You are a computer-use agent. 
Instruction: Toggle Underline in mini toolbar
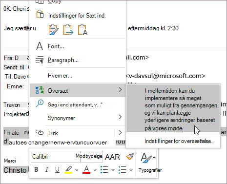click(x=57, y=169)
